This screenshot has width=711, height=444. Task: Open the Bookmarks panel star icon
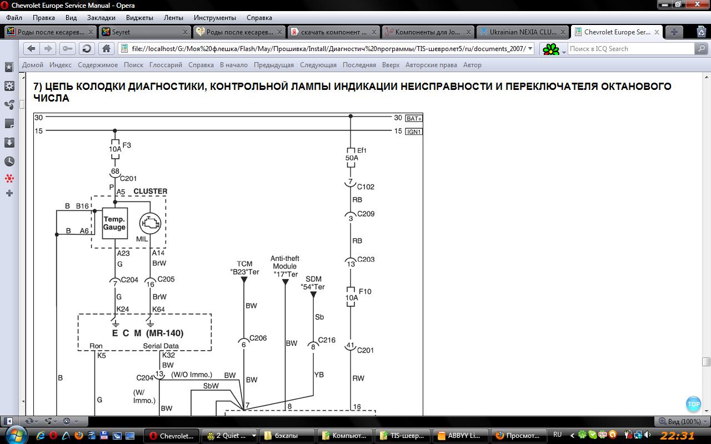9,67
